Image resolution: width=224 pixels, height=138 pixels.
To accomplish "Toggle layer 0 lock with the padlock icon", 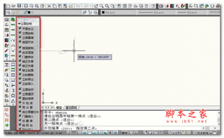I will 25,12.
